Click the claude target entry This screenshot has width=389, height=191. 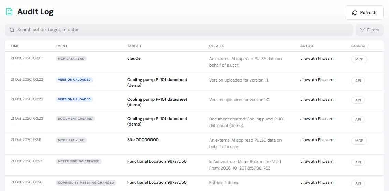click(x=134, y=59)
